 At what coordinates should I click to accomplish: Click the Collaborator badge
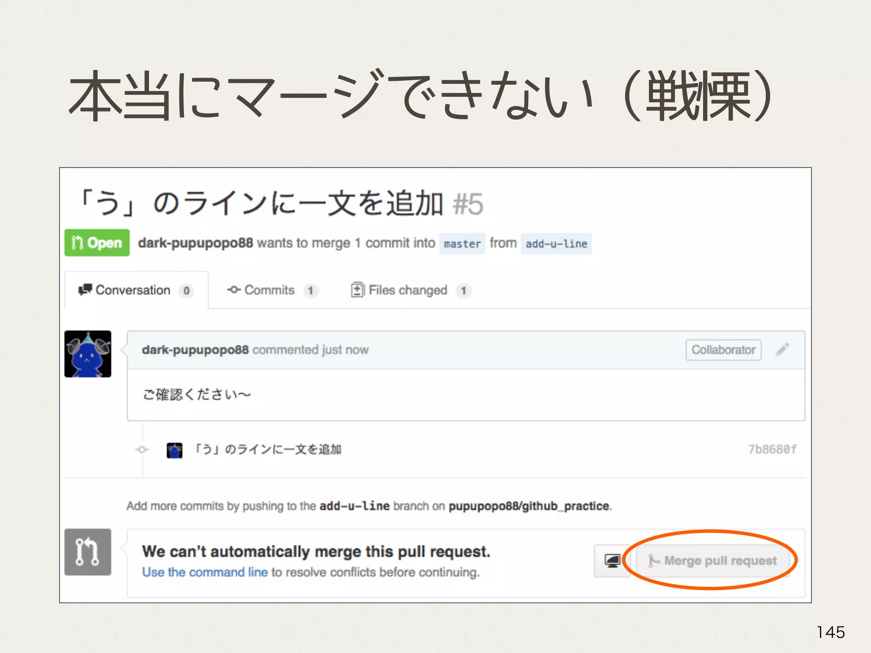[723, 350]
